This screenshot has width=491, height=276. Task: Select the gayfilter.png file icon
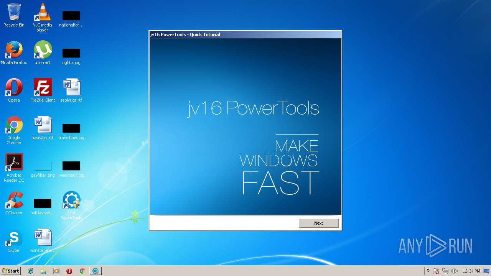[x=43, y=169]
